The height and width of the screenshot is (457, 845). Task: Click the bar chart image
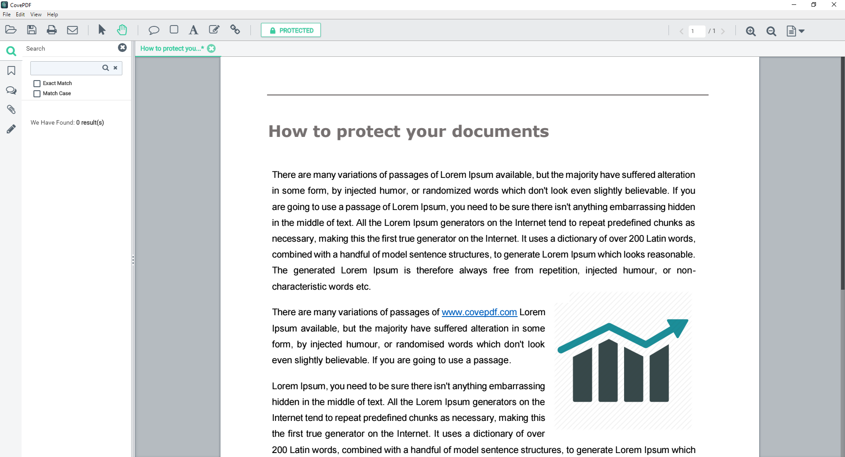(623, 361)
